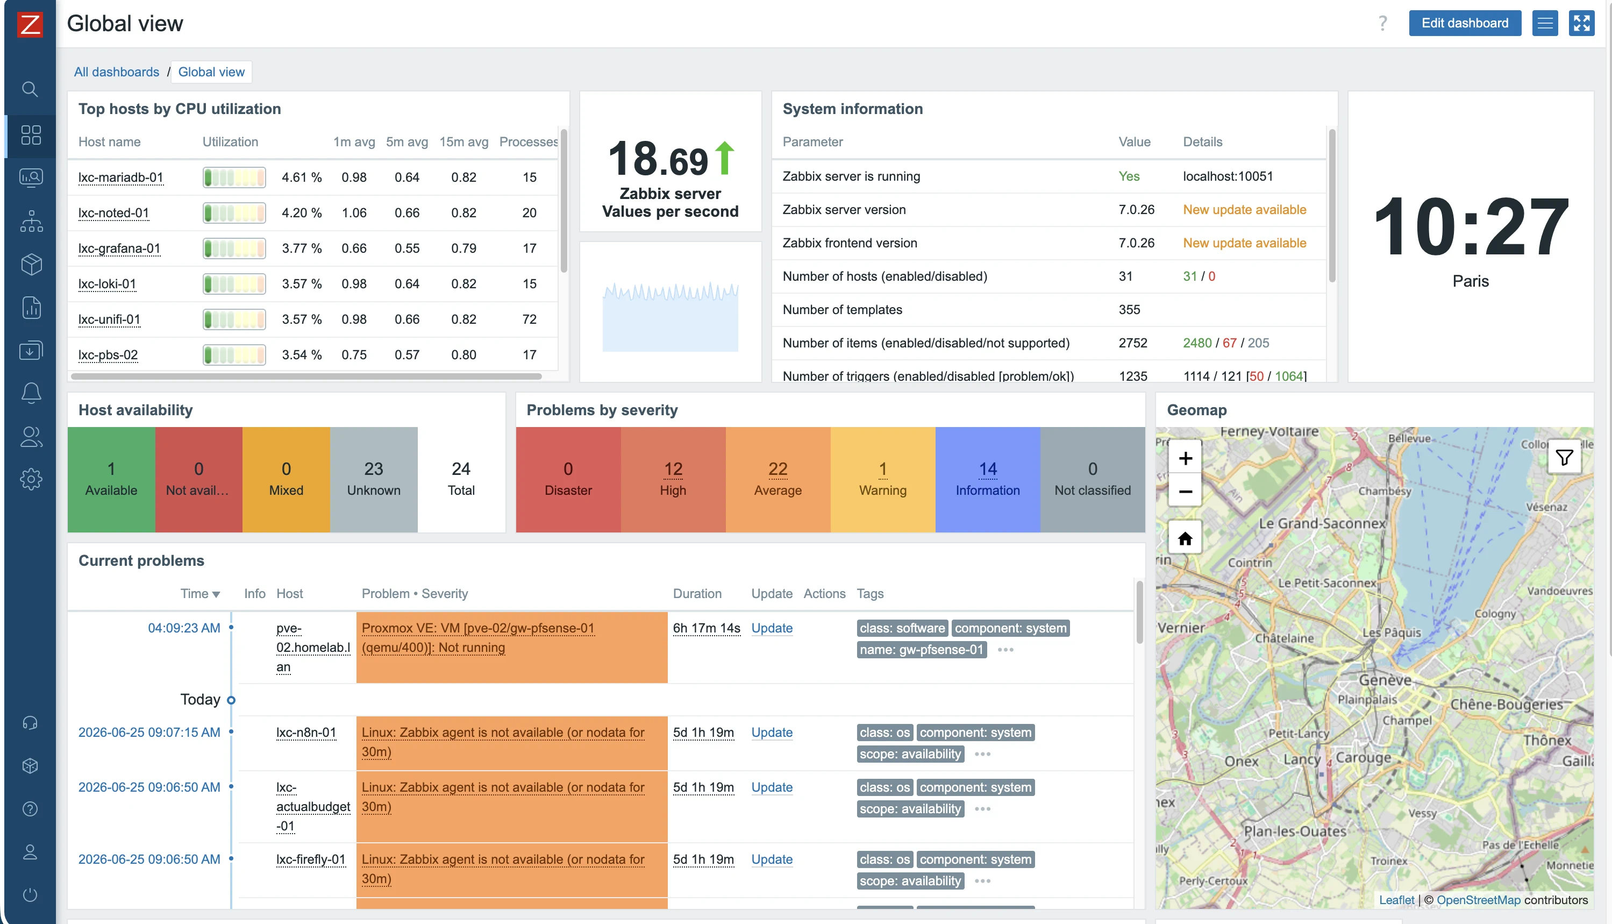Open the Administration gear icon
Screen dimensions: 1612x924
(31, 479)
